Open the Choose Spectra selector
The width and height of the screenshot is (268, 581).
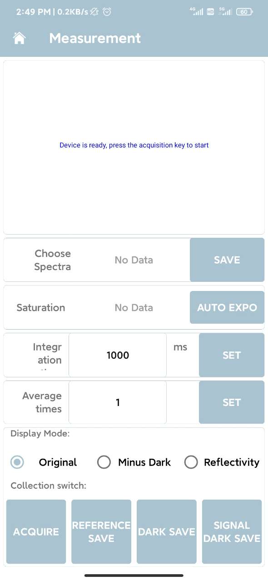pos(134,260)
